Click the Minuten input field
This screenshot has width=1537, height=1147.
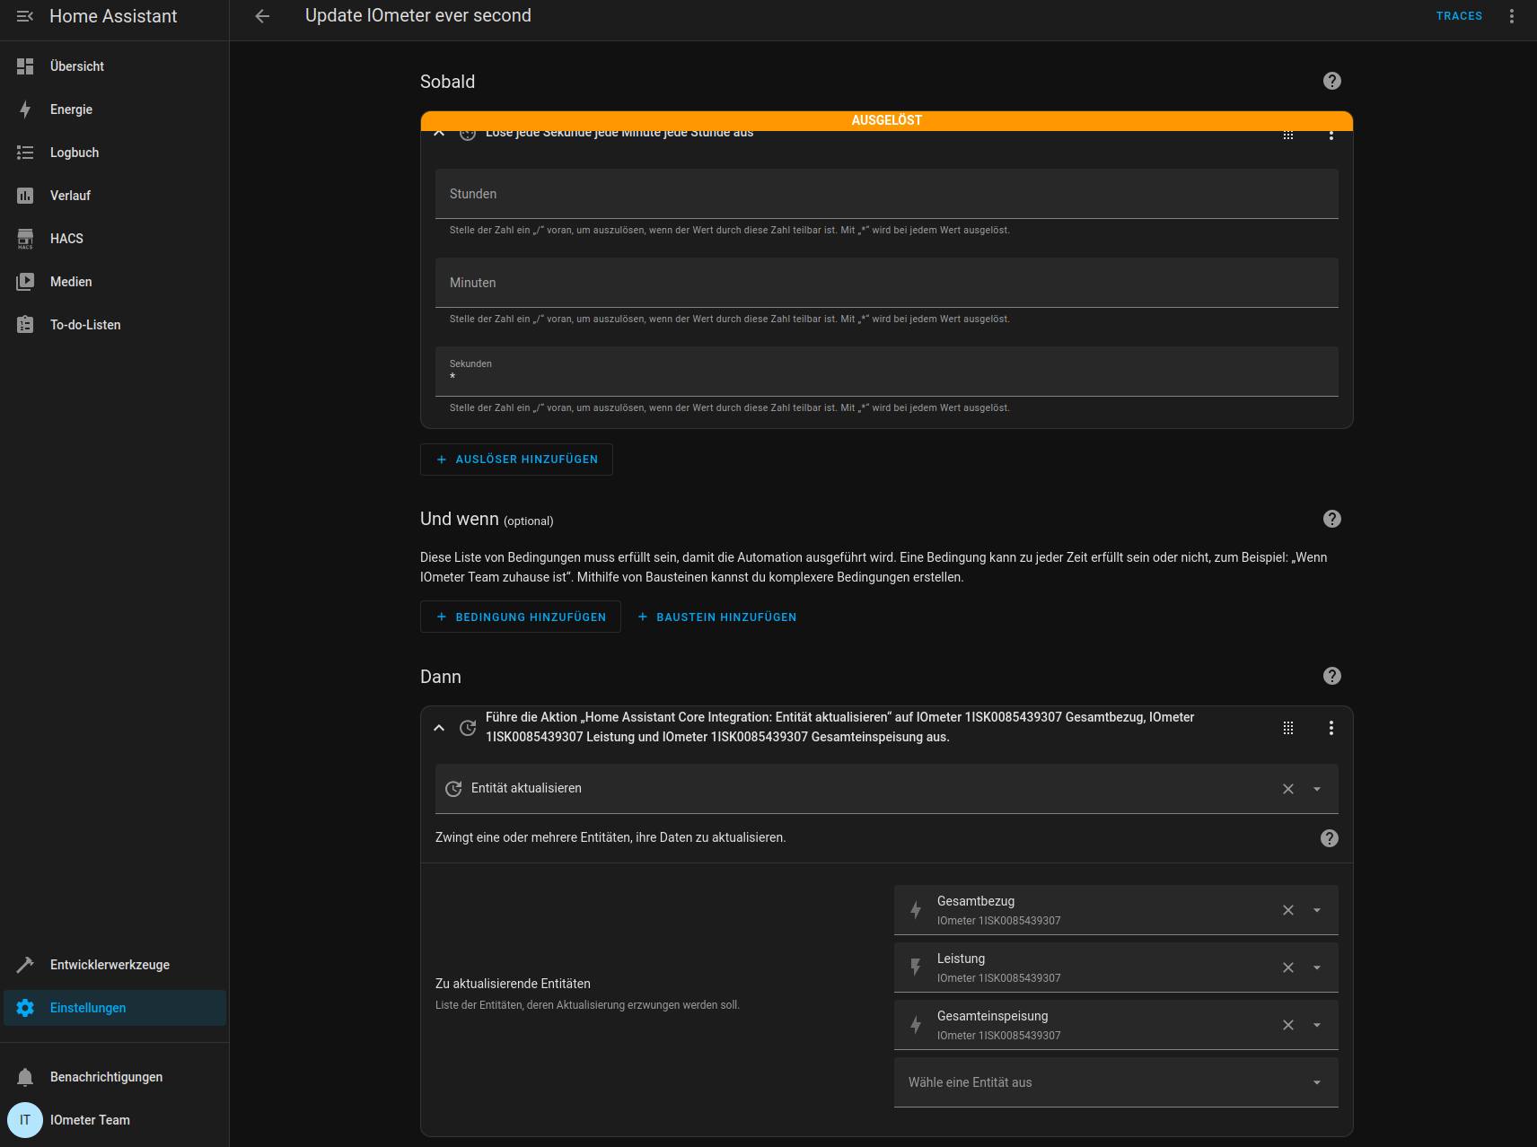click(x=887, y=283)
